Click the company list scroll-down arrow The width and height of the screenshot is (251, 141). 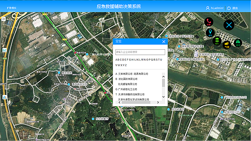point(163,97)
